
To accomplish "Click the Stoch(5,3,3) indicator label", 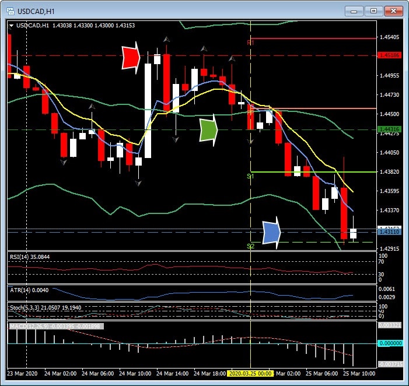I will [46, 308].
